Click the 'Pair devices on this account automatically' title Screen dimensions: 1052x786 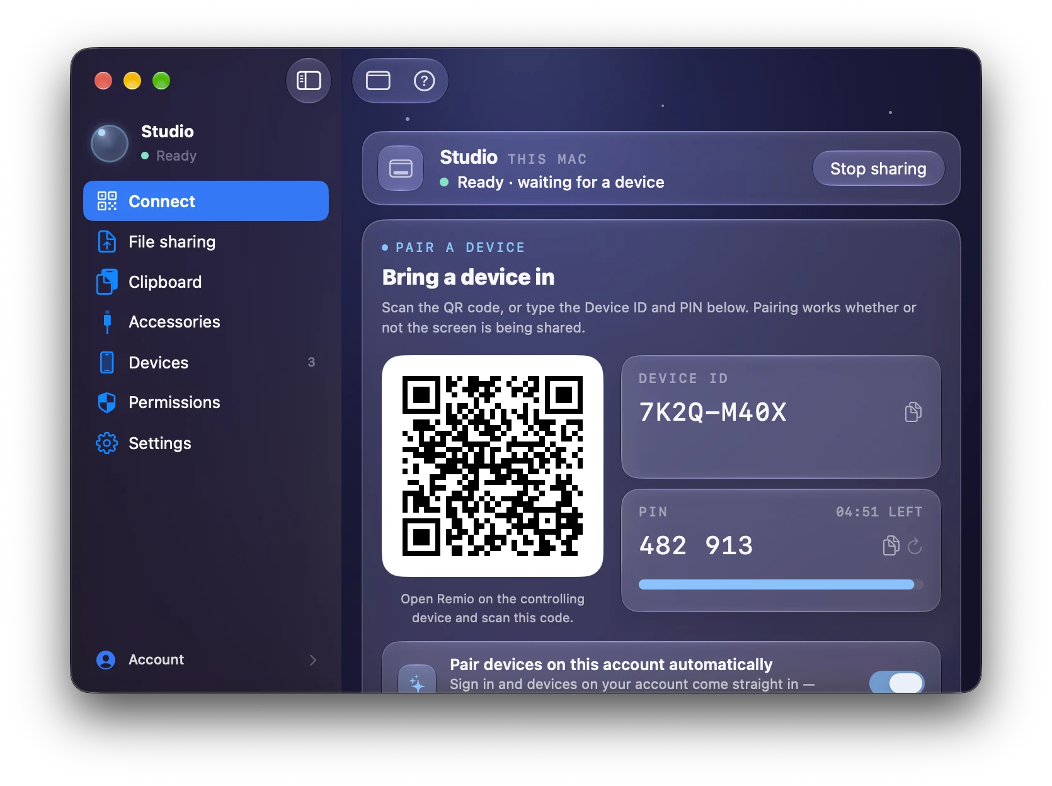[611, 664]
